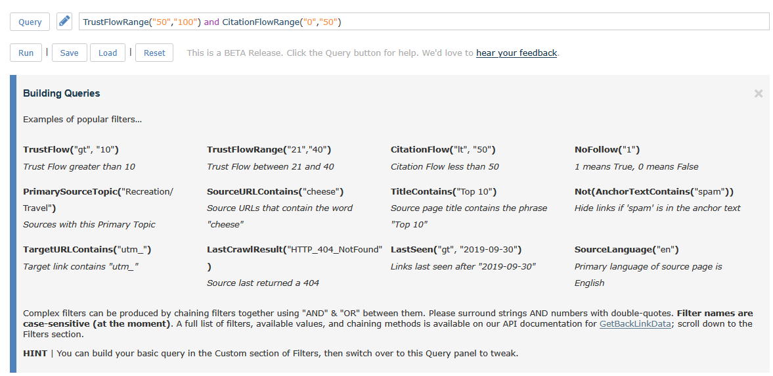Load a saved query

[x=108, y=53]
